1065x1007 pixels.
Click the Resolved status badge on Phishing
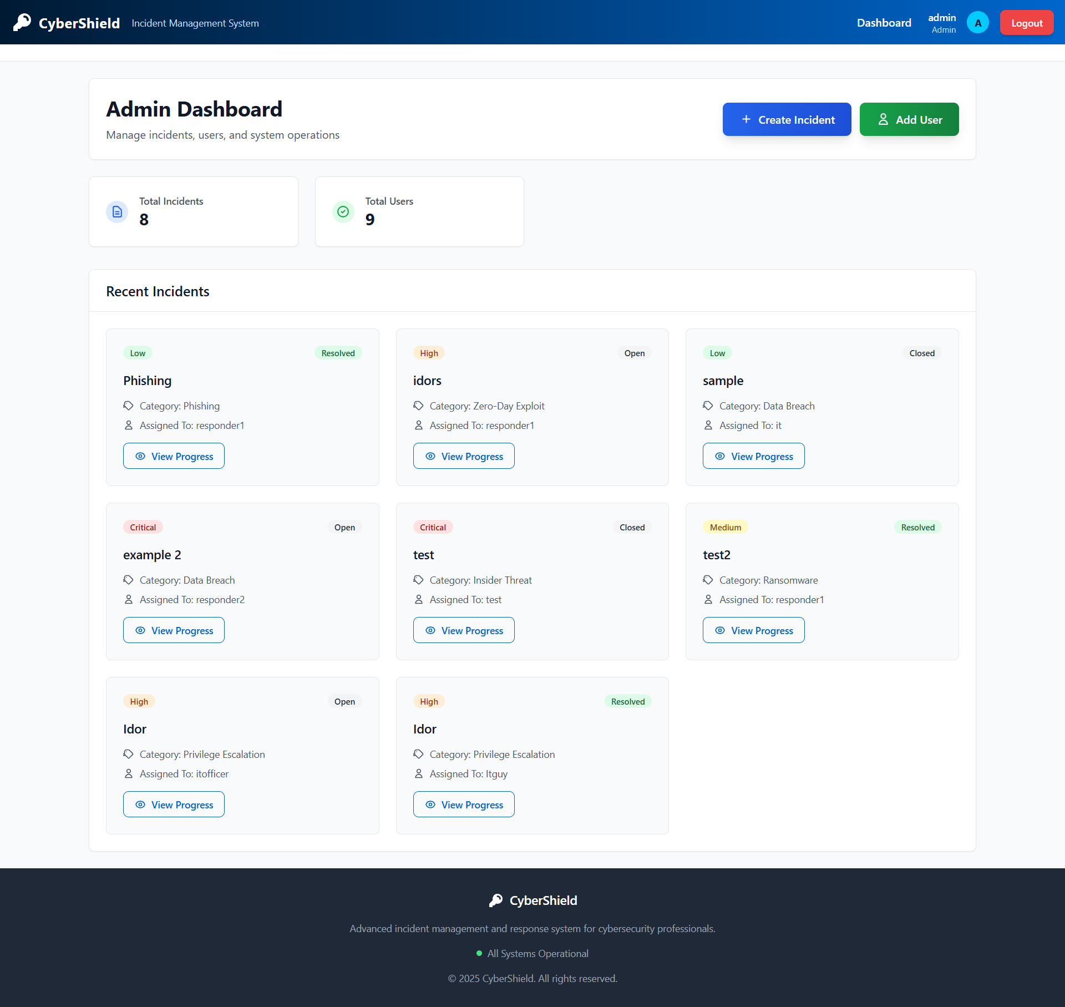338,353
